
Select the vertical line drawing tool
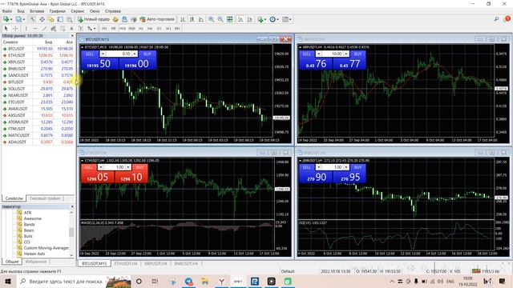click(26, 29)
